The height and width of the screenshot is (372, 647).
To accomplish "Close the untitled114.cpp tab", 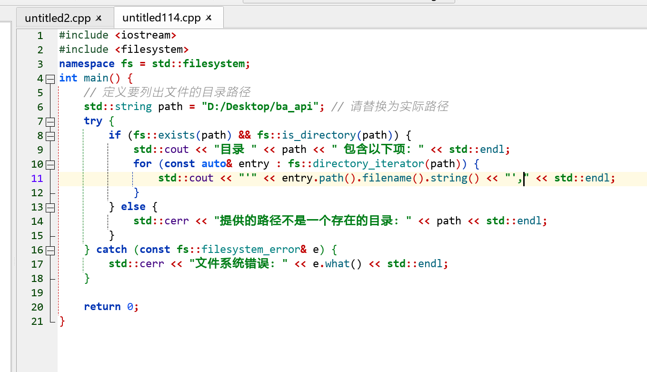I will [x=208, y=17].
